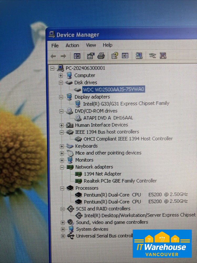Collapse the Disk drives category
The width and height of the screenshot is (197, 263).
(61, 83)
